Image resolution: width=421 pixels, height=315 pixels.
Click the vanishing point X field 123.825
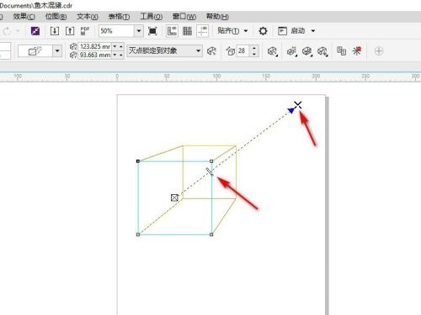(x=95, y=46)
